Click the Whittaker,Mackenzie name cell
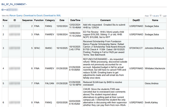Screen dimensions: 169x107 pos(155,69)
